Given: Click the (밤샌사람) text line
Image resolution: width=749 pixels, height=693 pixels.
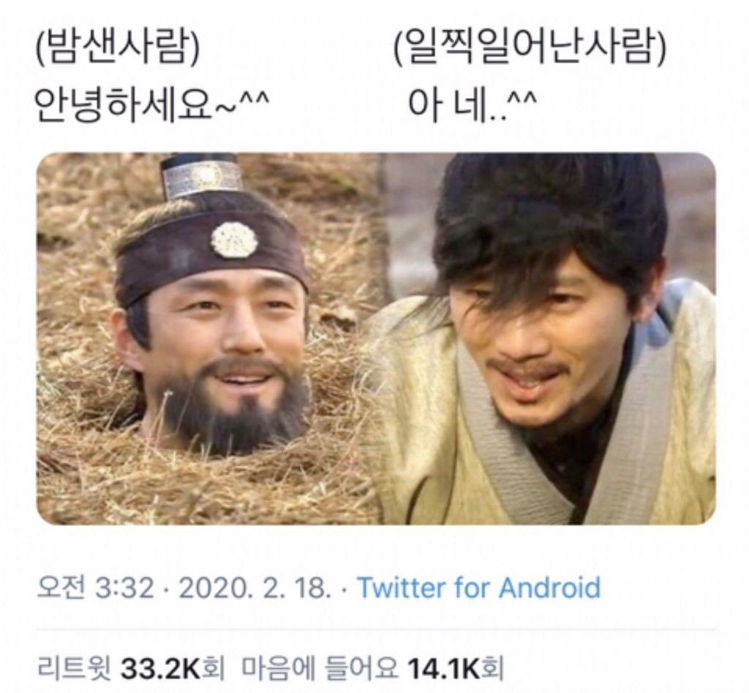Looking at the screenshot, I should click(118, 48).
